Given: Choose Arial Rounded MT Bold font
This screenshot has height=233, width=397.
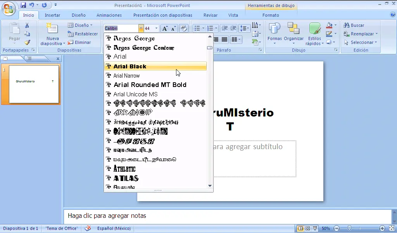Looking at the screenshot, I should [x=155, y=85].
